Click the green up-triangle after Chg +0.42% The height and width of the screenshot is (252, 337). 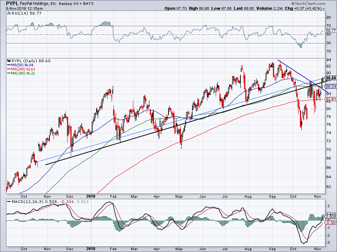[324, 9]
